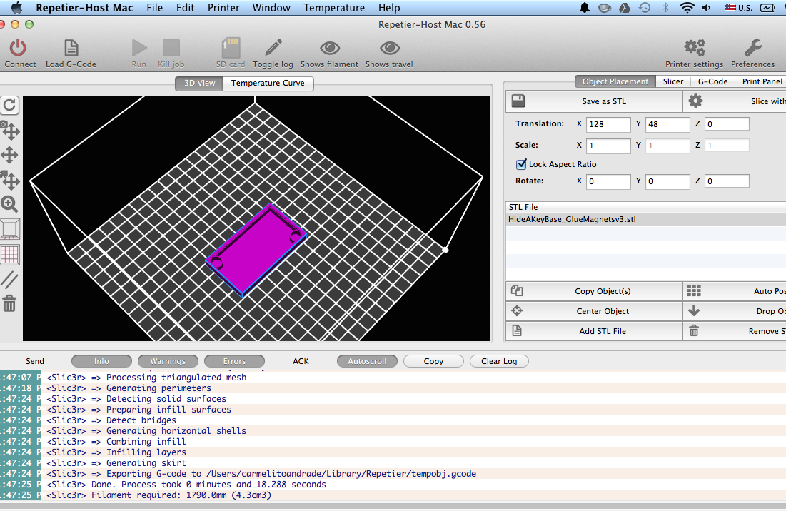This screenshot has height=511, width=786.
Task: Select the move object truck tool
Action: pyautogui.click(x=9, y=179)
